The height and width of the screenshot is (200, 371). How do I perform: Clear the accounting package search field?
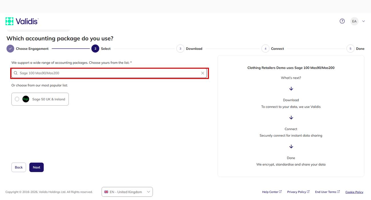pyautogui.click(x=203, y=73)
